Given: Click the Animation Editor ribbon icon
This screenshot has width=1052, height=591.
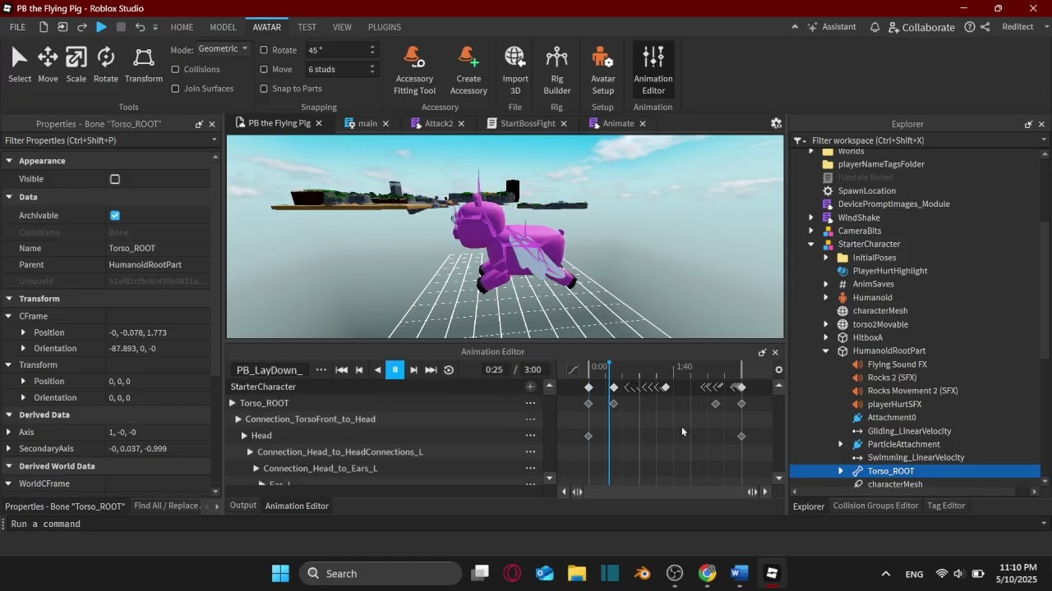Looking at the screenshot, I should point(653,70).
